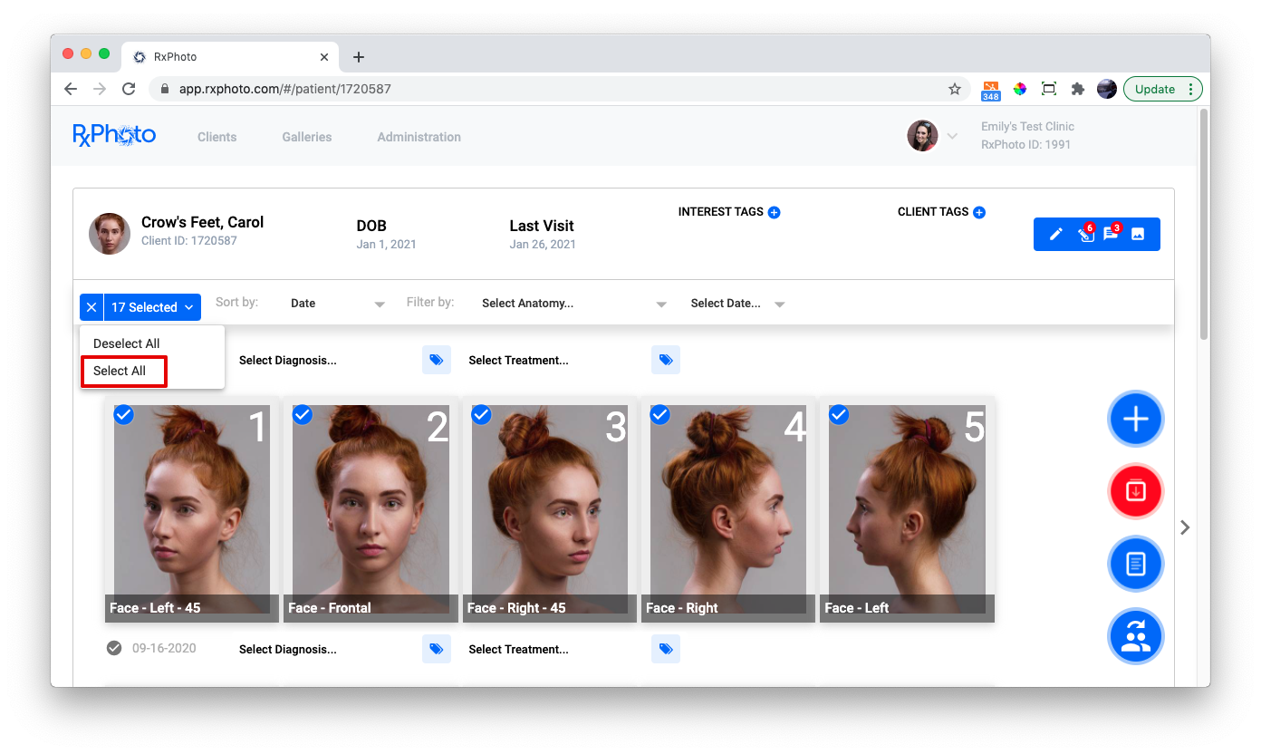
Task: Open the photo gallery image icon
Action: point(1138,235)
